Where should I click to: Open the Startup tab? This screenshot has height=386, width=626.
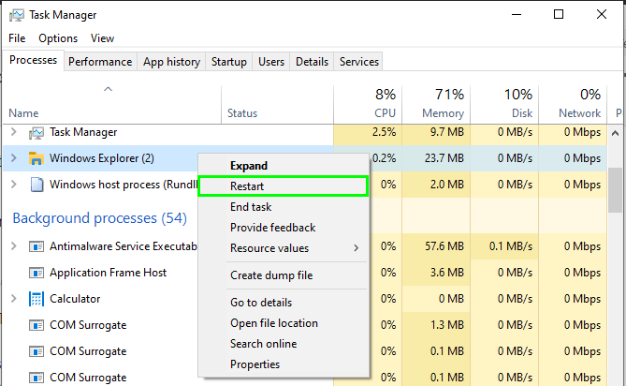(229, 62)
